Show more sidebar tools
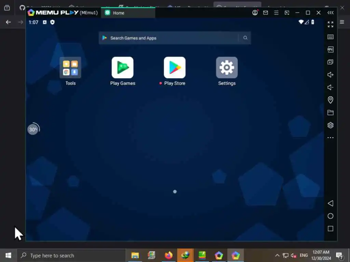The height and width of the screenshot is (262, 350). point(331,138)
